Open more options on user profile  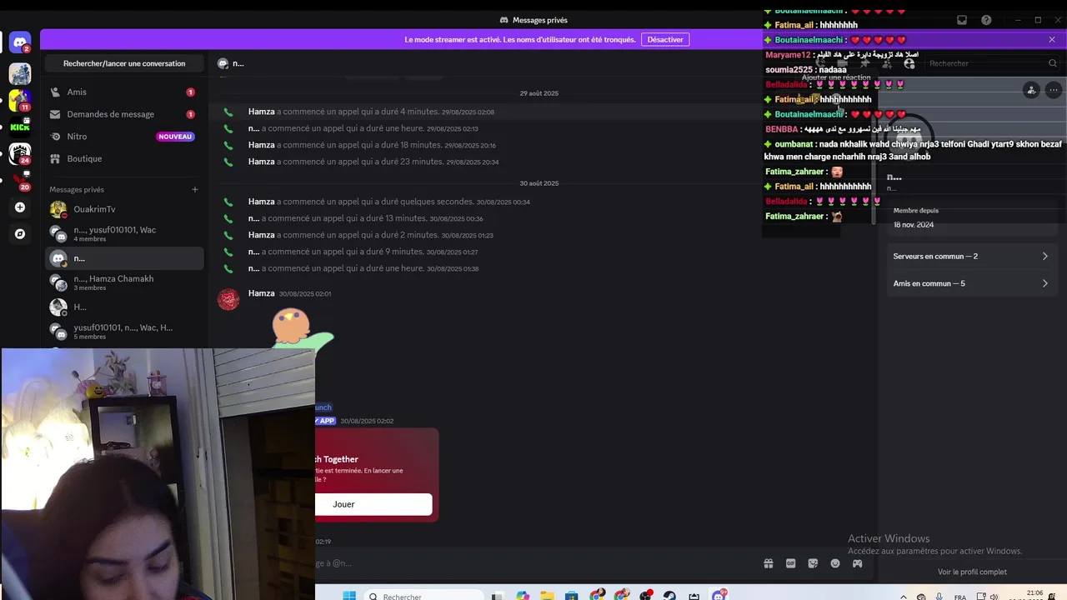[x=1054, y=90]
